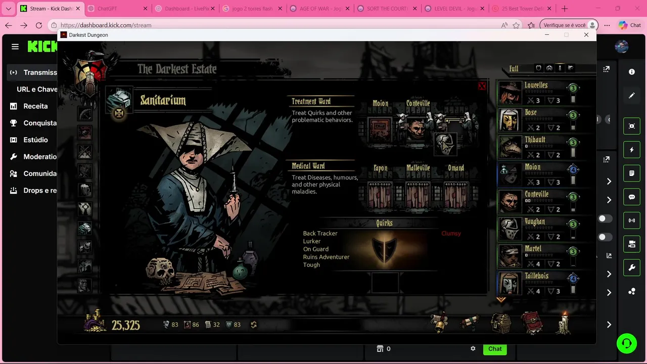Click the first roster sort icon next to Full
This screenshot has height=364, width=647.
point(538,68)
